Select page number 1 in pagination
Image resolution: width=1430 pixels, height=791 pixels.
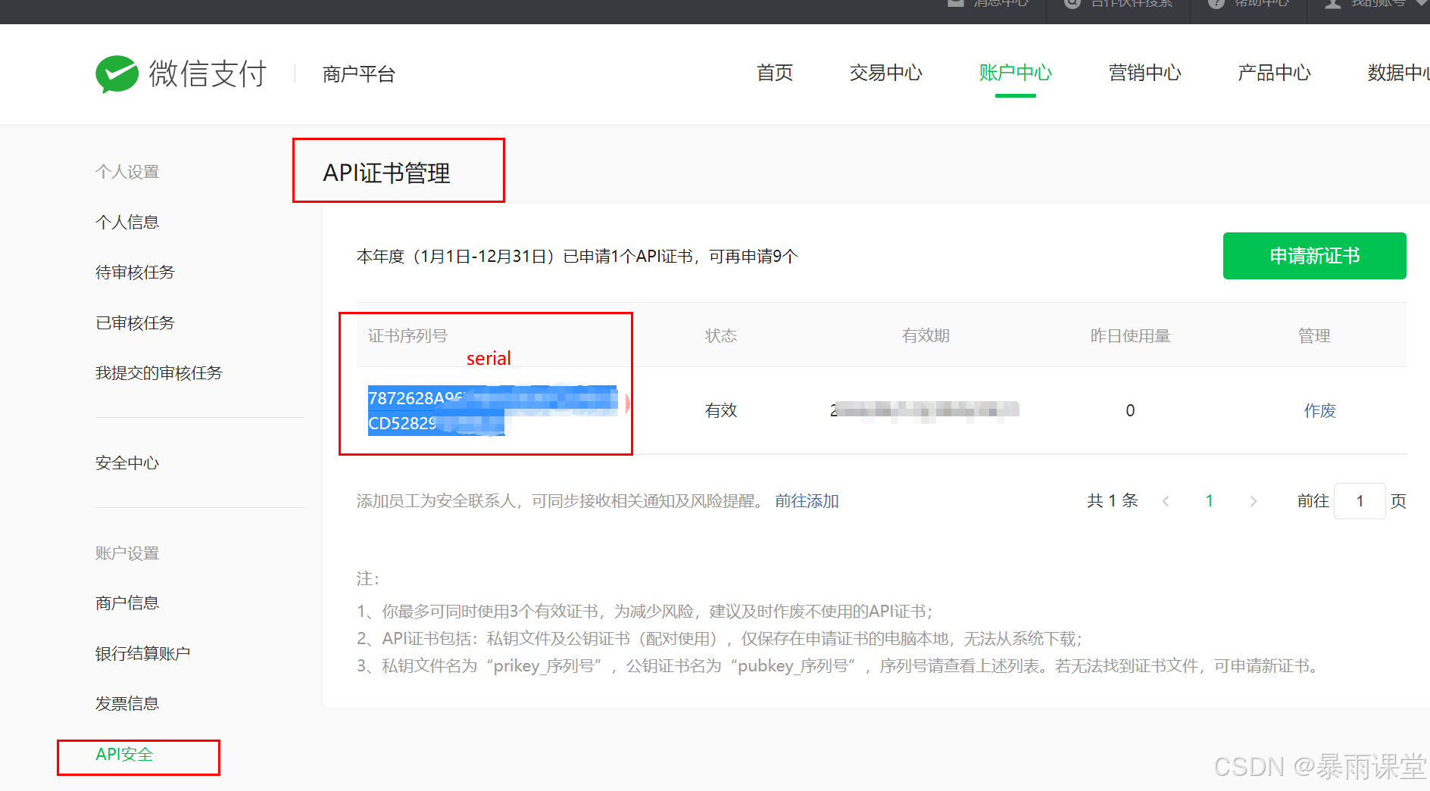[x=1210, y=501]
